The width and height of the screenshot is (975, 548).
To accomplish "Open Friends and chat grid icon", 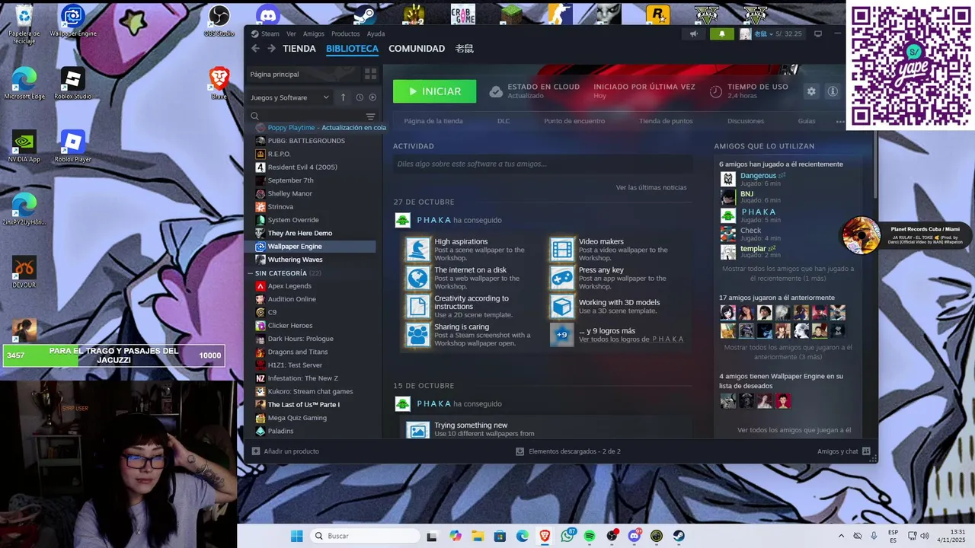I will [x=866, y=451].
